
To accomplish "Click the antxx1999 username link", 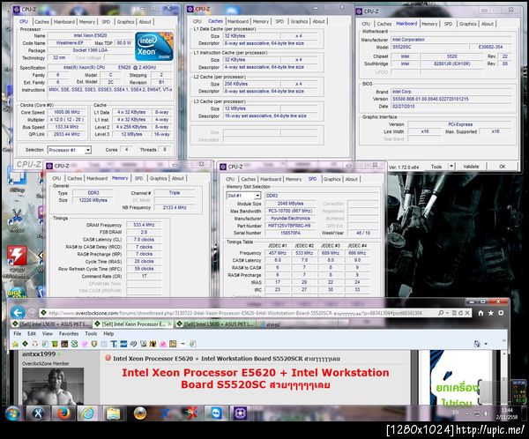I will point(39,354).
